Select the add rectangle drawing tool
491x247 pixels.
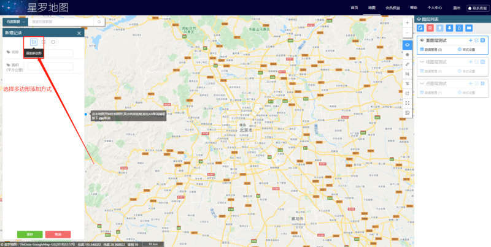pyautogui.click(x=44, y=42)
